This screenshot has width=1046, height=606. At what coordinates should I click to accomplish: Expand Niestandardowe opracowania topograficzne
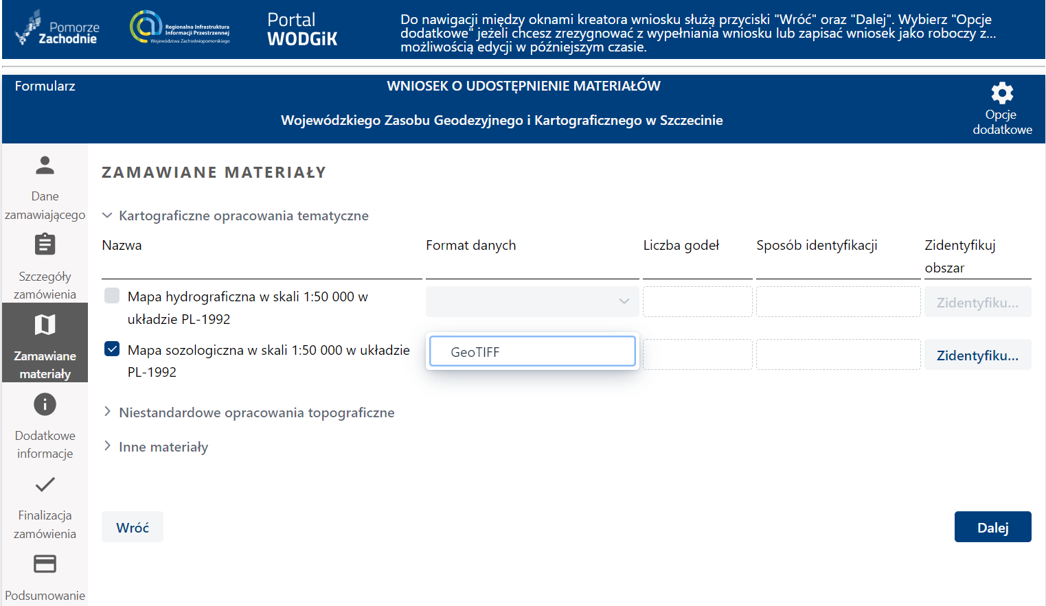(108, 412)
